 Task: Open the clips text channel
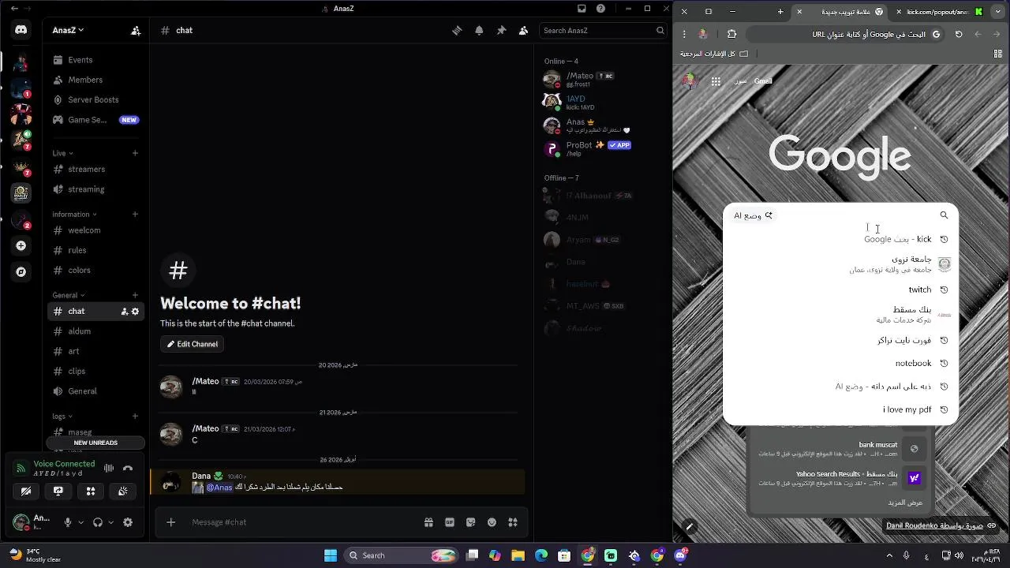click(96, 371)
